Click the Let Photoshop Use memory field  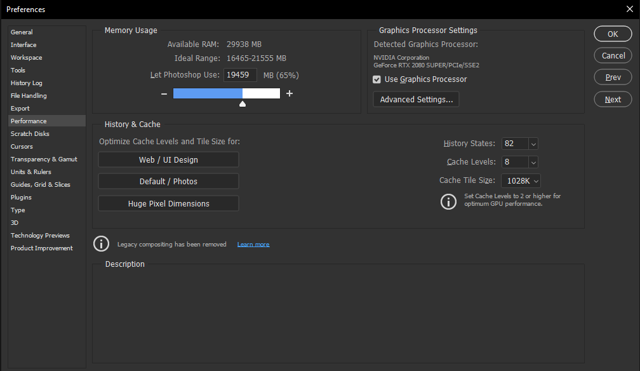[240, 75]
